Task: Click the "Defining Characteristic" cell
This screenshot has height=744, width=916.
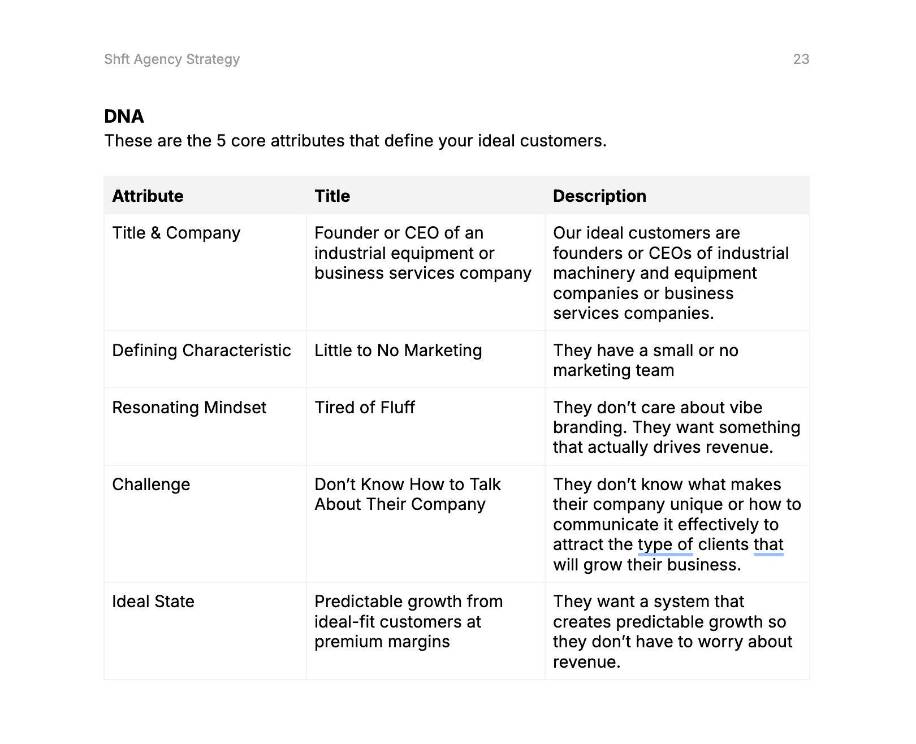Action: [x=201, y=351]
